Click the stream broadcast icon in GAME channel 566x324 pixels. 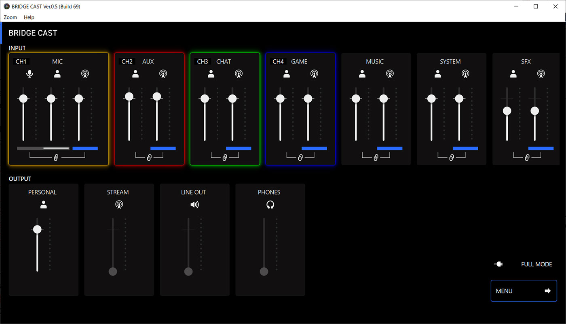pyautogui.click(x=314, y=74)
